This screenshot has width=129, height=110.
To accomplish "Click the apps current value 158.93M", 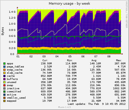I will coord(46,64).
